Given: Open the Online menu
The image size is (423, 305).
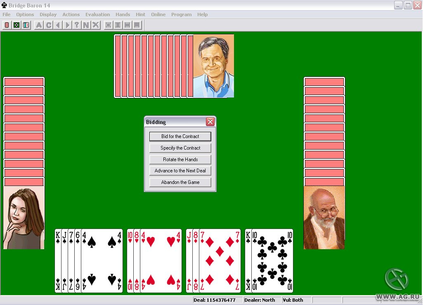Looking at the screenshot, I should (x=158, y=14).
